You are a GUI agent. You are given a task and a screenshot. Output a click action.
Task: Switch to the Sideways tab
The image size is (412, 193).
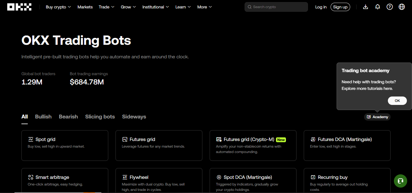click(134, 117)
